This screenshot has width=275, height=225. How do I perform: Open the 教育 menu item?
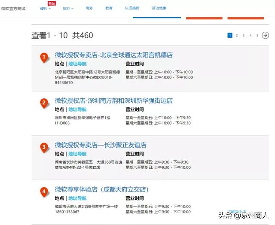[x=109, y=8]
